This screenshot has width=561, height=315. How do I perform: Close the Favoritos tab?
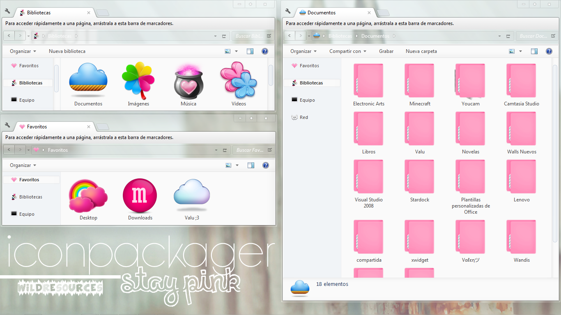pos(89,127)
